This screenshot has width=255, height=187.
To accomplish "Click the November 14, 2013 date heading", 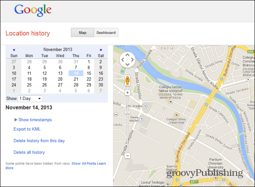I will coord(29,107).
